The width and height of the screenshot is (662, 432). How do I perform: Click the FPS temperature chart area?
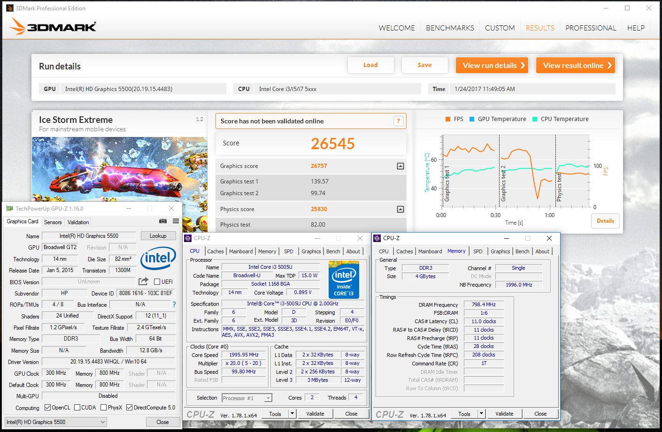[x=515, y=171]
